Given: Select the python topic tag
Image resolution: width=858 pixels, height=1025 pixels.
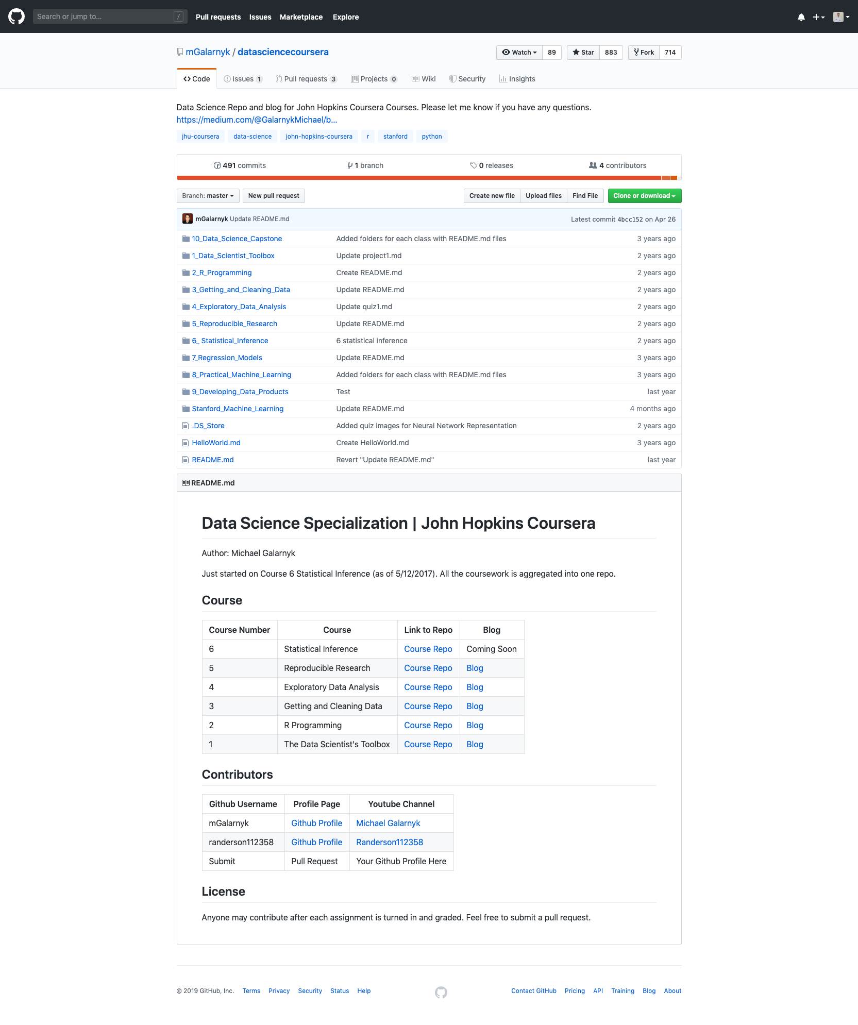Looking at the screenshot, I should coord(432,137).
